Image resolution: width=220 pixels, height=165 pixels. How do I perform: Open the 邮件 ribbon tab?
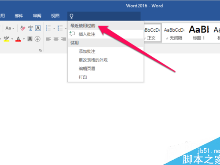click(x=19, y=16)
